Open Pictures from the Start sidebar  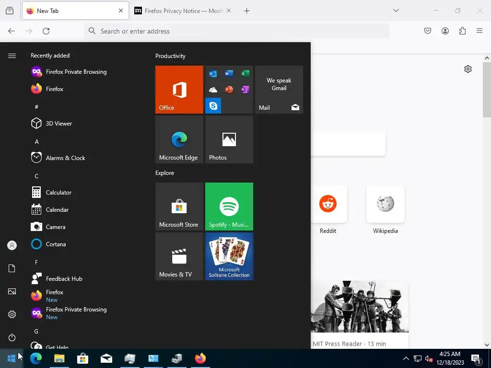[12, 291]
